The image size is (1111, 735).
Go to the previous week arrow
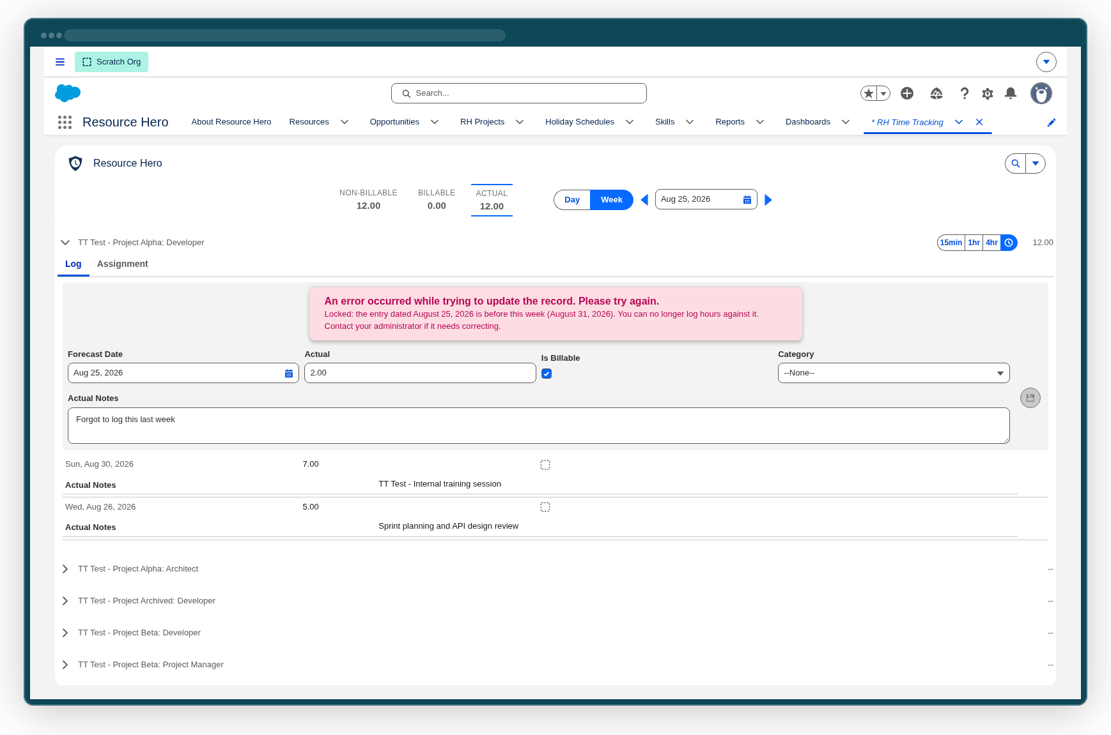(644, 200)
